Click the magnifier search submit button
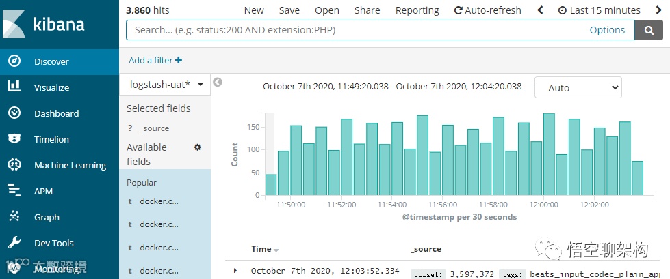Image resolution: width=670 pixels, height=279 pixels. pos(649,30)
